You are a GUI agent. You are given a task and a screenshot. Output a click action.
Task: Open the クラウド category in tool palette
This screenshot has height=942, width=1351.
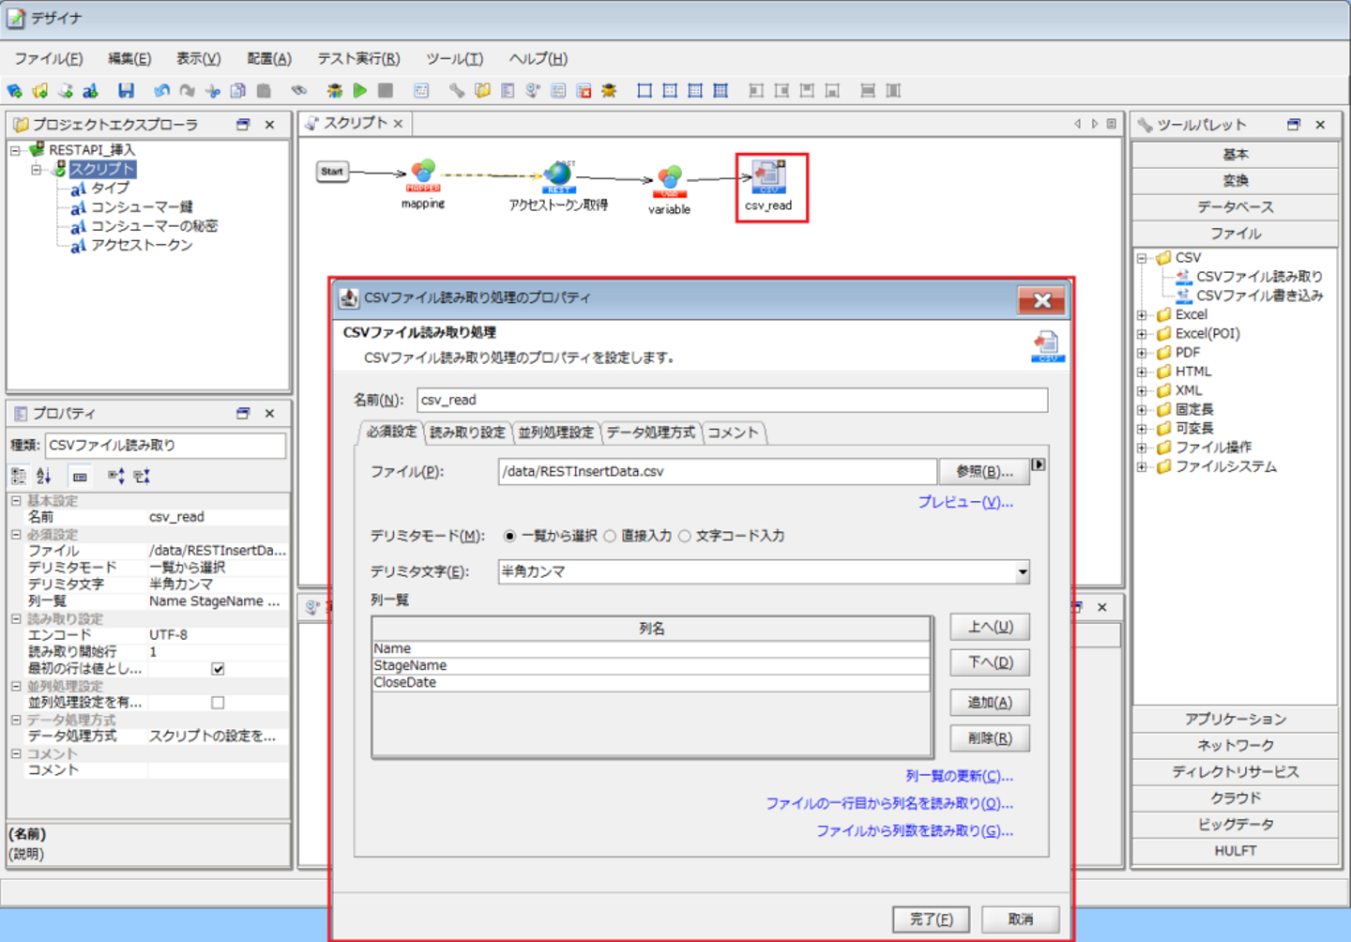[1236, 798]
